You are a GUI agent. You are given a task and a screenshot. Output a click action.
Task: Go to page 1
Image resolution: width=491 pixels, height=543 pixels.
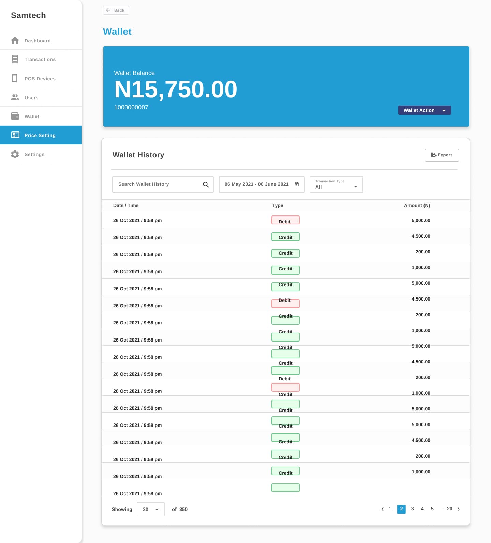[390, 509]
